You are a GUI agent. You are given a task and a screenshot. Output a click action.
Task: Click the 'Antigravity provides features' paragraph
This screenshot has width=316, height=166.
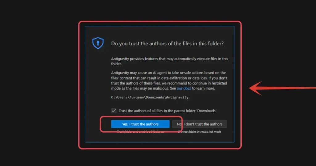pyautogui.click(x=169, y=61)
